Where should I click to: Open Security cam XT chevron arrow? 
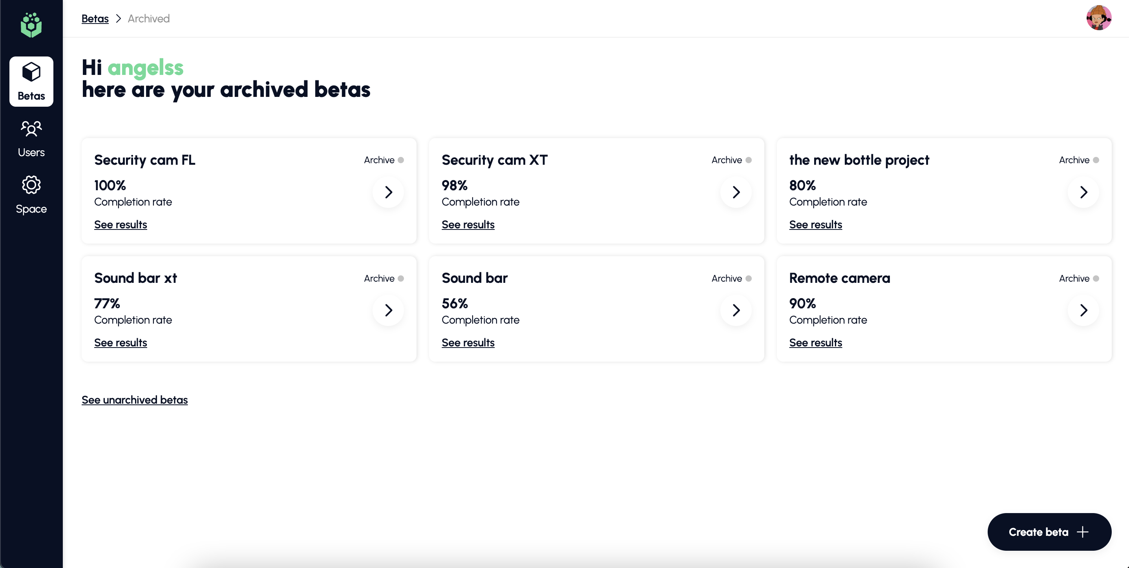[x=736, y=192]
